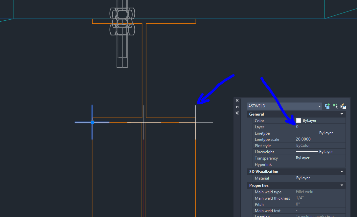Click the Linetype preview line for ByLayer

click(x=307, y=133)
